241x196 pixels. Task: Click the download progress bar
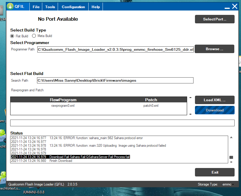[x=122, y=123]
